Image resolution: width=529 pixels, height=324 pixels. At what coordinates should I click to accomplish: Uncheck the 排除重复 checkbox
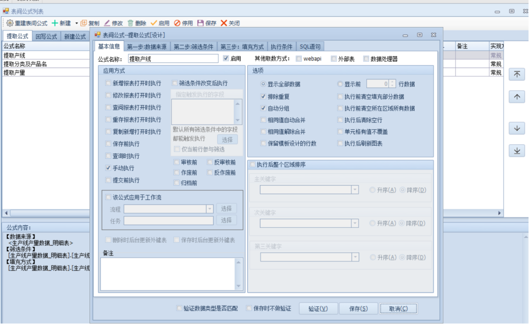tap(263, 96)
